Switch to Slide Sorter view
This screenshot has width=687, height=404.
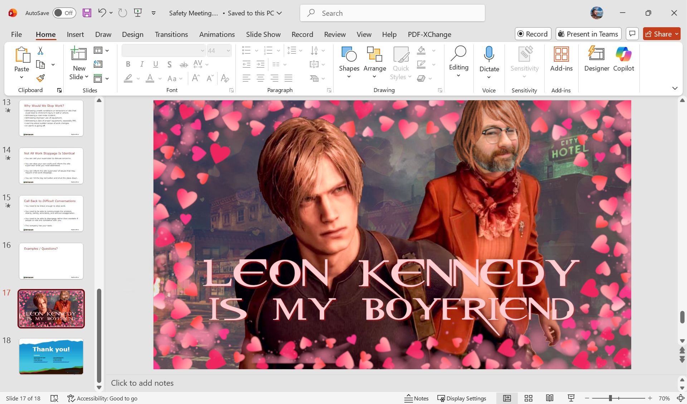click(x=528, y=398)
